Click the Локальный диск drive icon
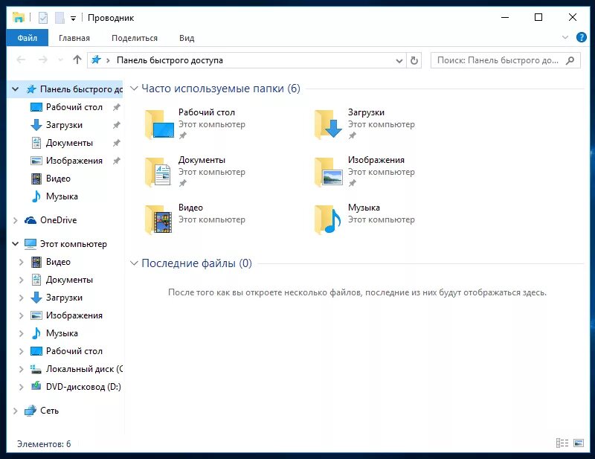Viewport: 595px width, 459px height. [x=36, y=369]
